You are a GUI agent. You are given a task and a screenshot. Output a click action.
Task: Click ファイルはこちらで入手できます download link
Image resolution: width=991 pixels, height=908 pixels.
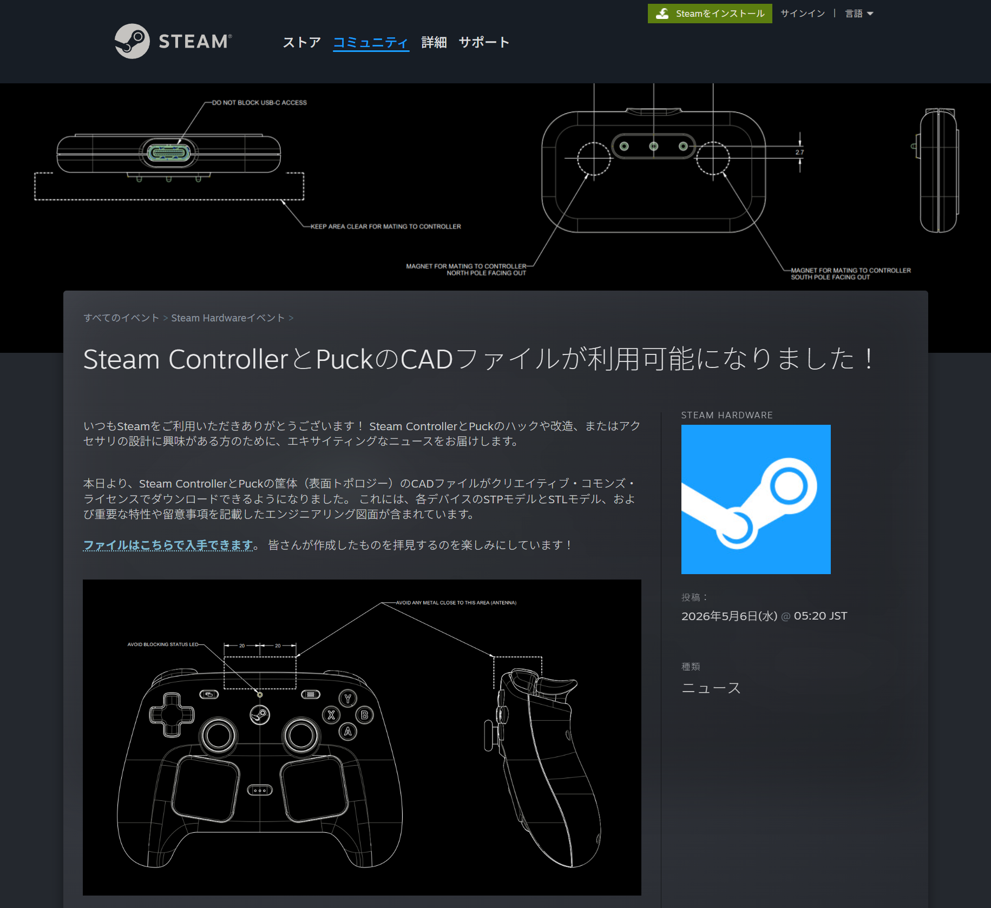168,545
